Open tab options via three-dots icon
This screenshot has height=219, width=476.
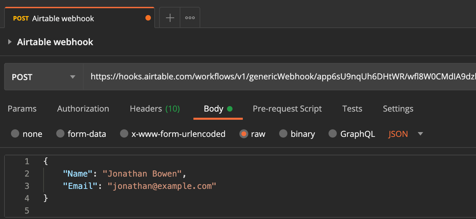click(190, 18)
